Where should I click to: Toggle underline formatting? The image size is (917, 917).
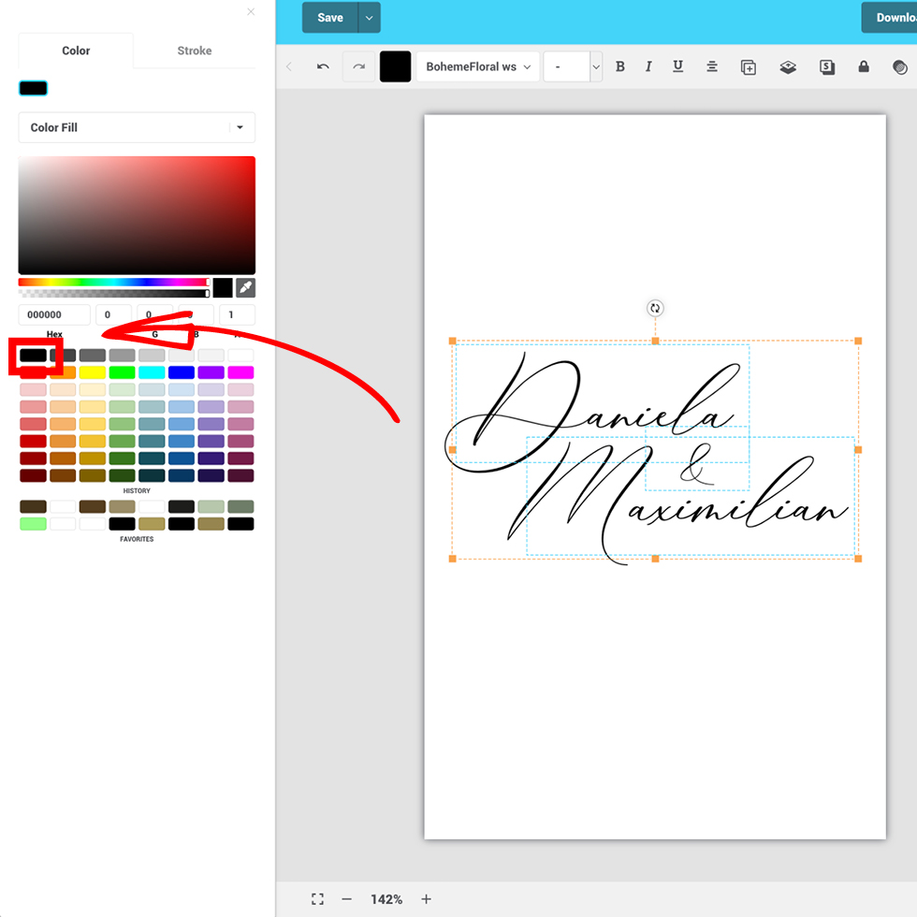coord(678,67)
